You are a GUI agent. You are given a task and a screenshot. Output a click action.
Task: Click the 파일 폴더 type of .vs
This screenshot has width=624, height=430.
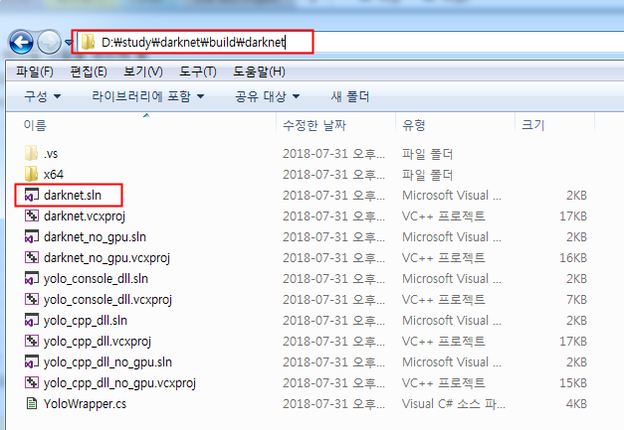pyautogui.click(x=427, y=154)
